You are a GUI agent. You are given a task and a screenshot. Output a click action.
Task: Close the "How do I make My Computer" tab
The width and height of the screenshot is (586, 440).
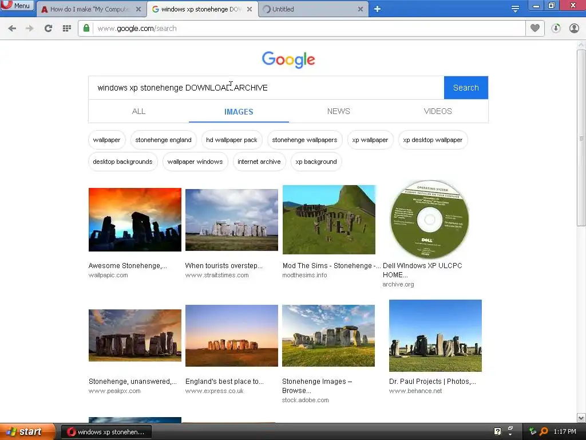click(x=138, y=9)
